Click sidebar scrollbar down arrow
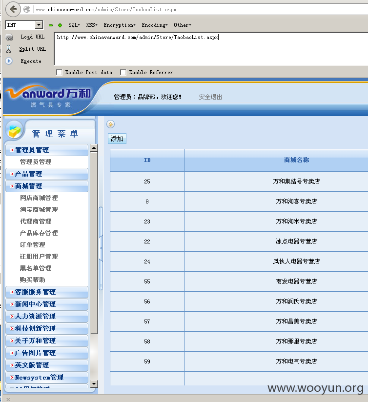The width and height of the screenshot is (368, 402). point(94,384)
